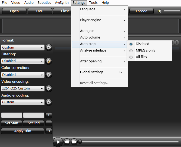Click the Encode button
This screenshot has width=181, height=147.
[x=141, y=11]
